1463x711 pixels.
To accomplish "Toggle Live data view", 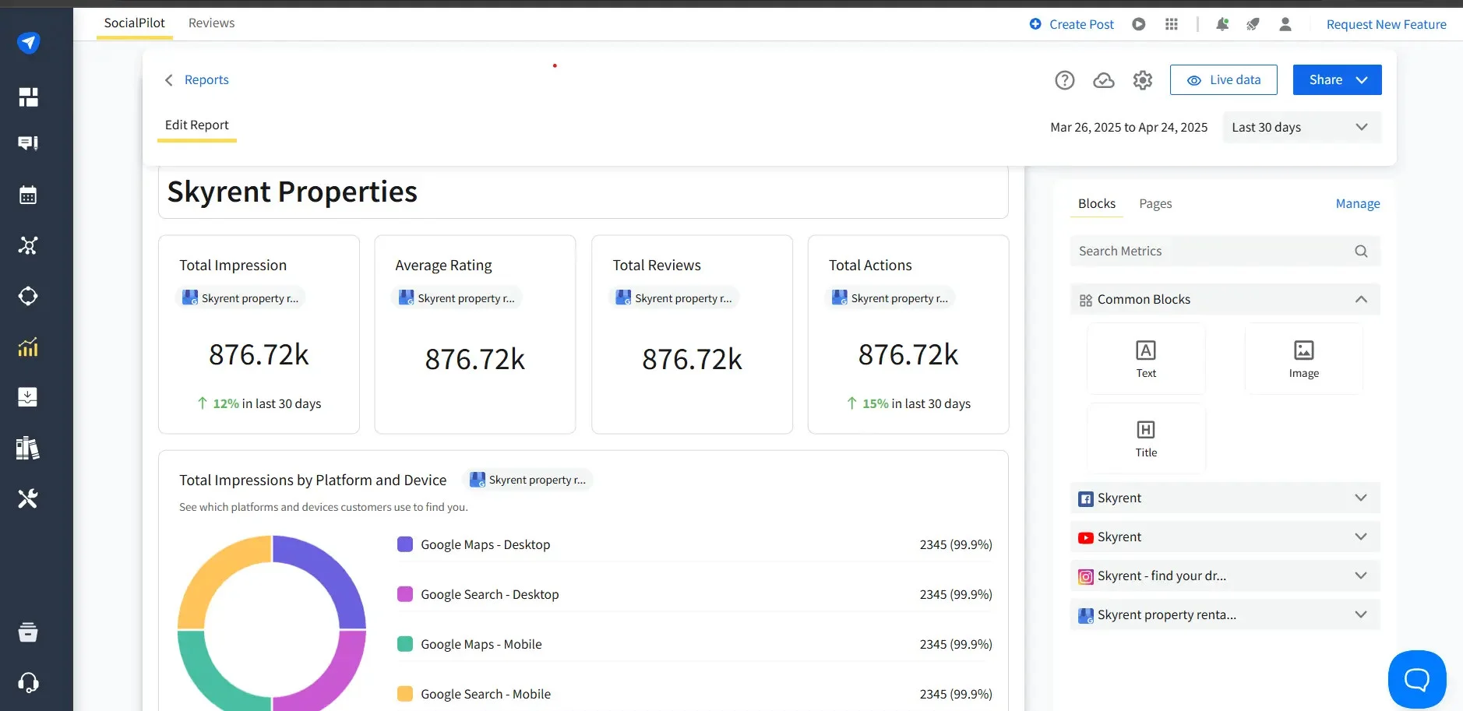I will click(x=1223, y=79).
